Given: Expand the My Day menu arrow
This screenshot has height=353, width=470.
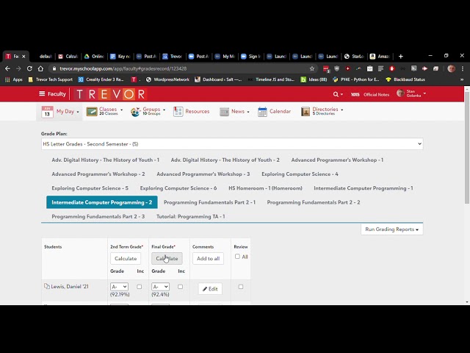Looking at the screenshot, I should [x=78, y=112].
